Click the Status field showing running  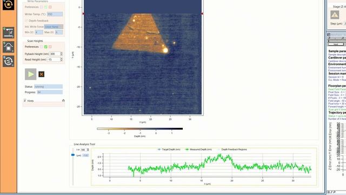pyautogui.click(x=48, y=87)
